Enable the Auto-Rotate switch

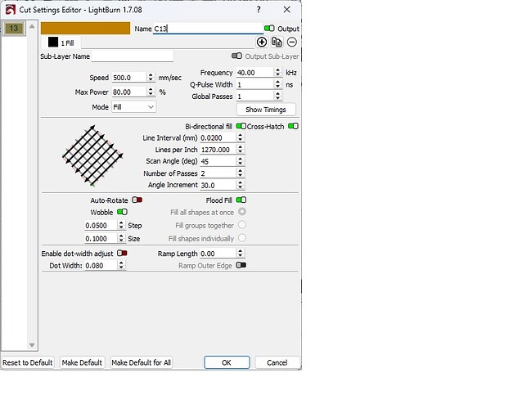[137, 200]
